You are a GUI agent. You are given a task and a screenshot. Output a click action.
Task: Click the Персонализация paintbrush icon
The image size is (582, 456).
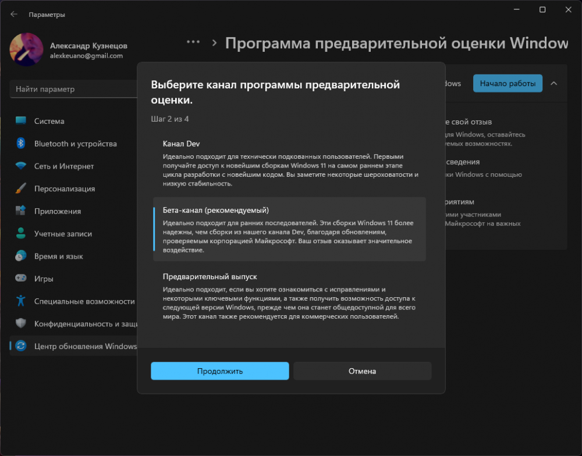21,188
